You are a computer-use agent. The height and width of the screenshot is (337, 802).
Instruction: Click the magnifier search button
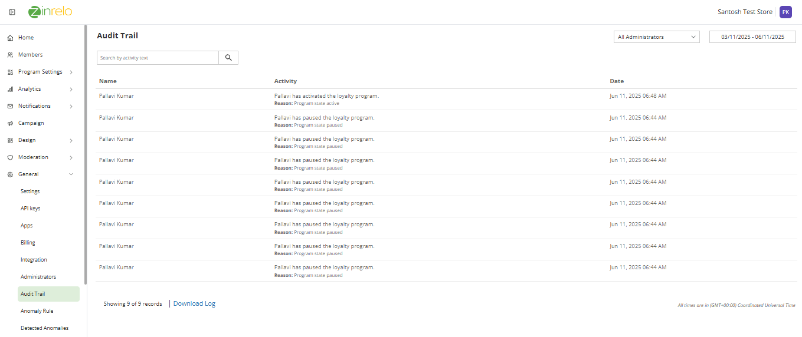pos(228,58)
